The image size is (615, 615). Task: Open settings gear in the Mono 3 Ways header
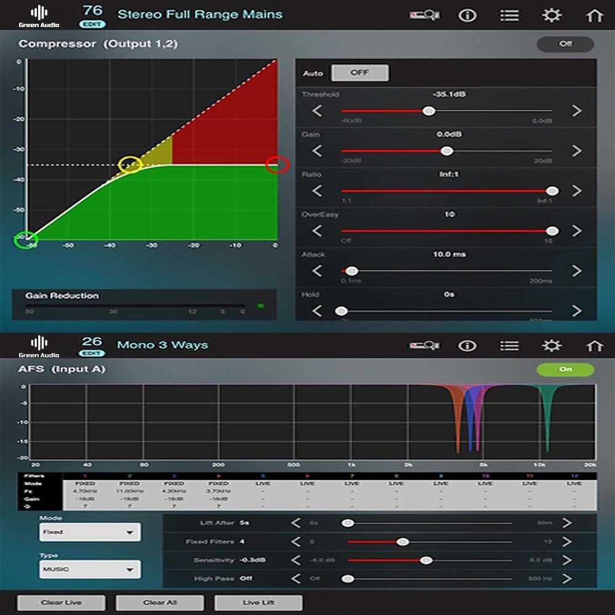552,346
